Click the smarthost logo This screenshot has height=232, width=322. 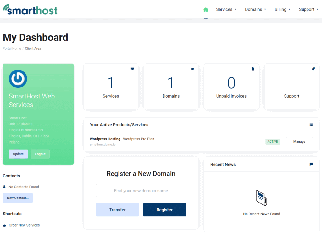pos(30,10)
